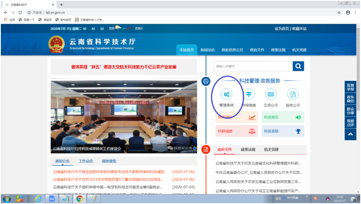The height and width of the screenshot is (204, 361).
Task: Click the search magnifier button
Action: [x=298, y=66]
